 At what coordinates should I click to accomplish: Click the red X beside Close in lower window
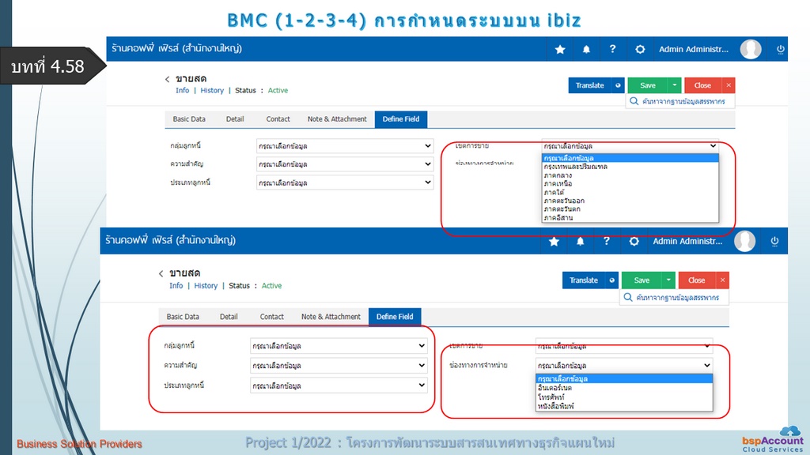(x=722, y=280)
